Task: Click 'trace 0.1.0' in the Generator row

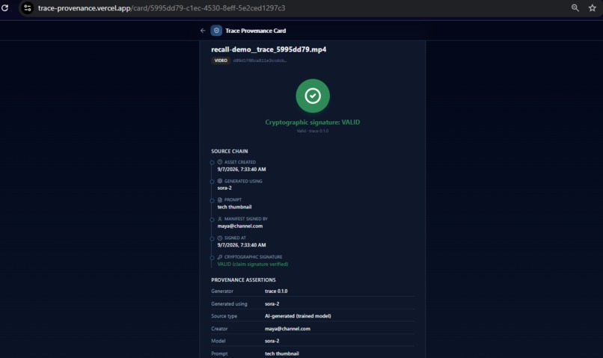Action: [x=276, y=291]
